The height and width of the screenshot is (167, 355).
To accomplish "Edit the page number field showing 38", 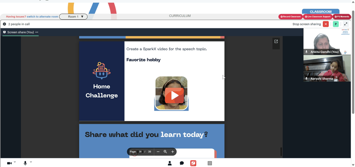I will point(140,152).
